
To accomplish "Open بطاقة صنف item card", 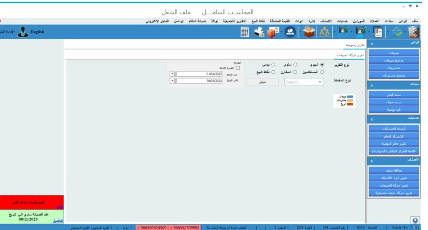I will pos(394,170).
